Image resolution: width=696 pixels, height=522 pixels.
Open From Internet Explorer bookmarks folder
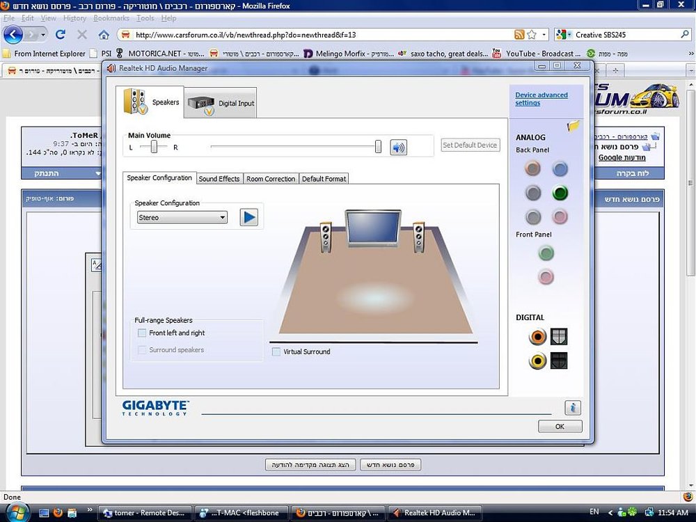pyautogui.click(x=44, y=54)
